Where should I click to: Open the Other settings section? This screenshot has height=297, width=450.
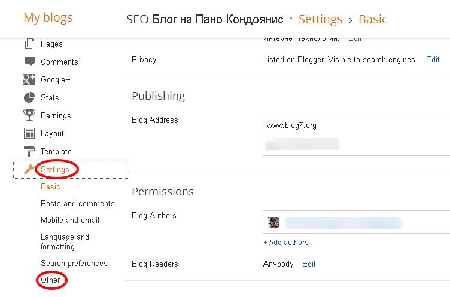pyautogui.click(x=50, y=280)
